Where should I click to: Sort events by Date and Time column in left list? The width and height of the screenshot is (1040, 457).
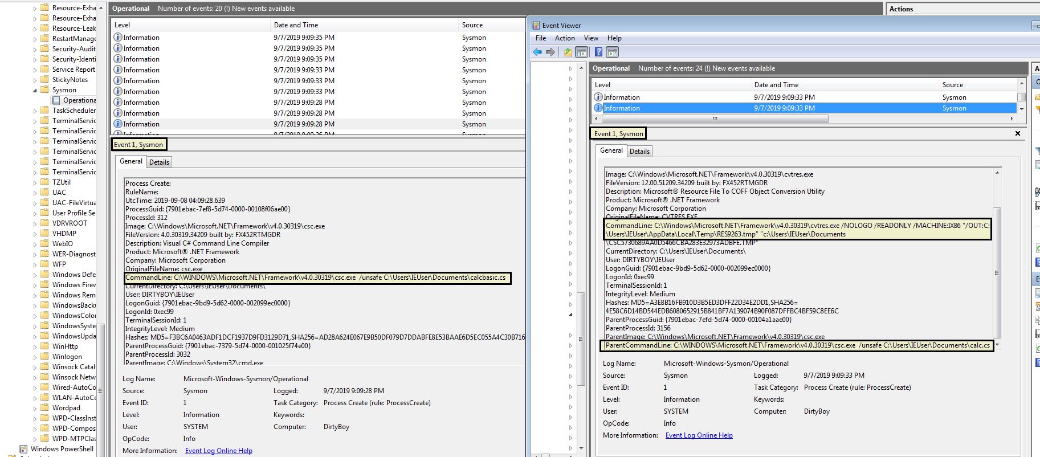[x=296, y=25]
